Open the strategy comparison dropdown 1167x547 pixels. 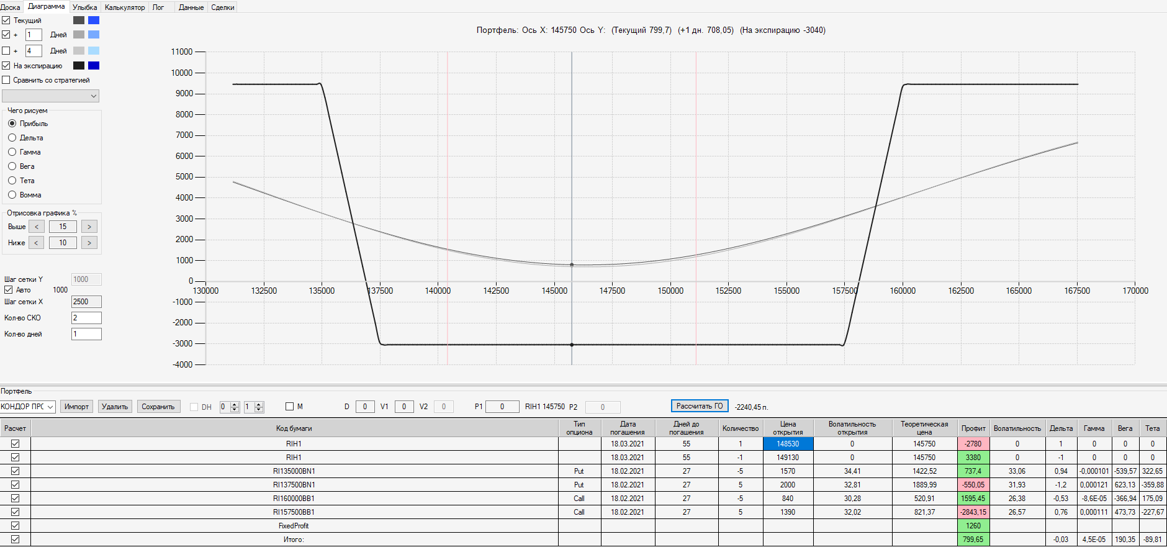(51, 96)
